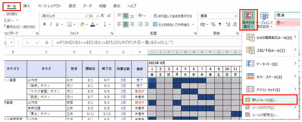Image resolution: width=302 pixels, height=122 pixels.
Task: Open font size dropdown
Action: coord(97,16)
